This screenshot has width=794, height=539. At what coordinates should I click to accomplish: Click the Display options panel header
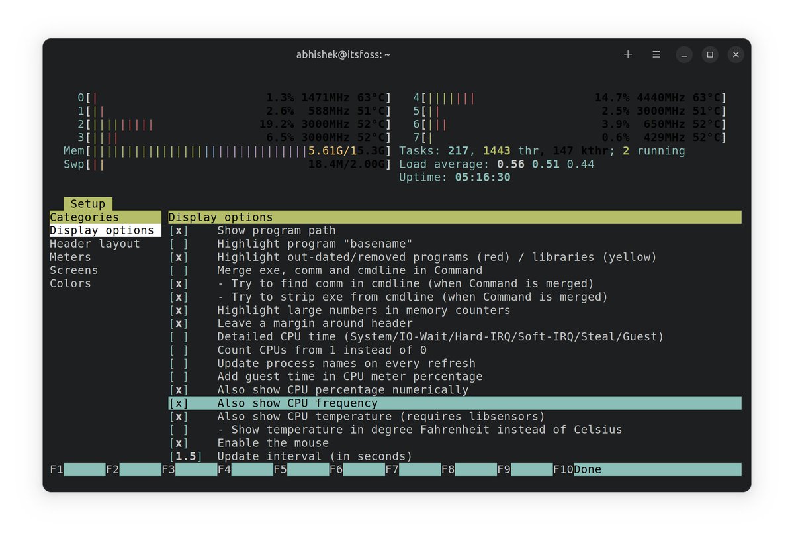pyautogui.click(x=455, y=217)
